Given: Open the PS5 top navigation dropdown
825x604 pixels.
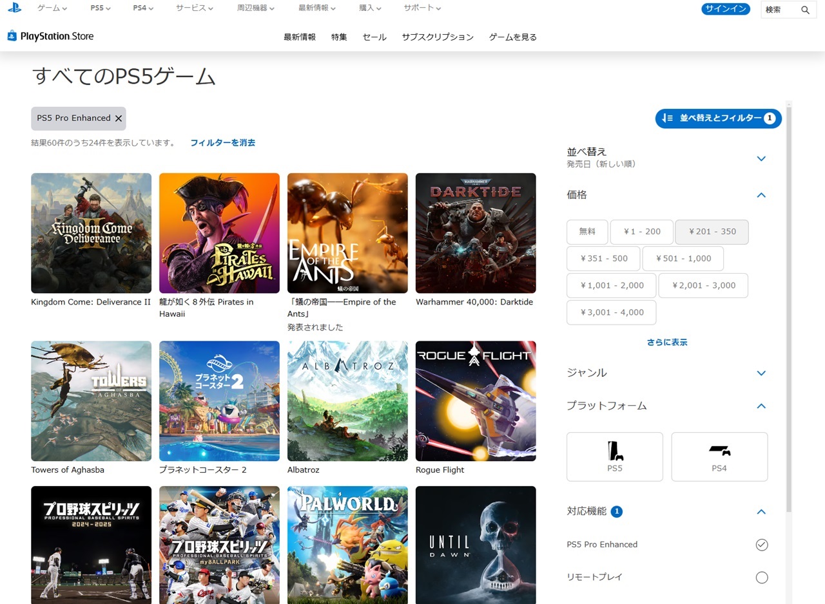Looking at the screenshot, I should pyautogui.click(x=100, y=8).
